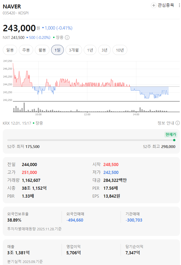
Task: Open the three-dot more options menu
Action: (x=179, y=5)
